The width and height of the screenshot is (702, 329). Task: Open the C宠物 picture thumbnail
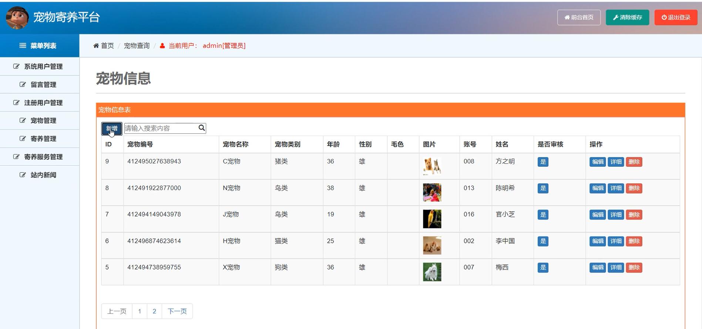432,166
